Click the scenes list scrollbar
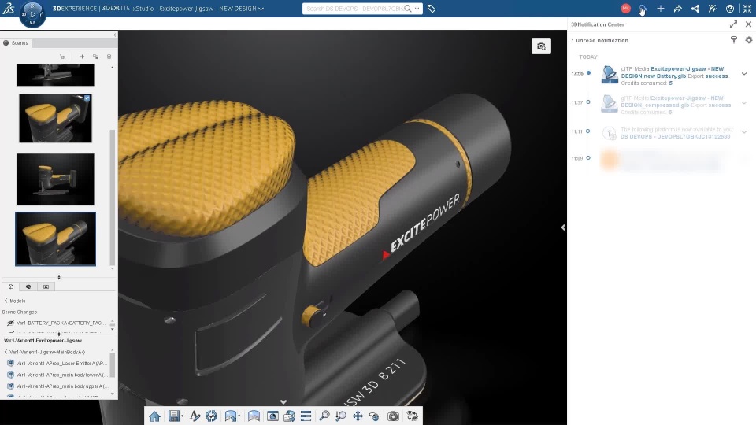This screenshot has height=425, width=756. coord(113,198)
